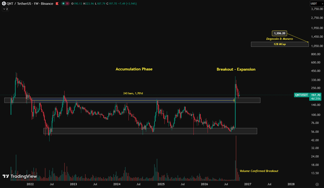
Task: Click the 2023 label on time axis
Action: click(x=73, y=184)
